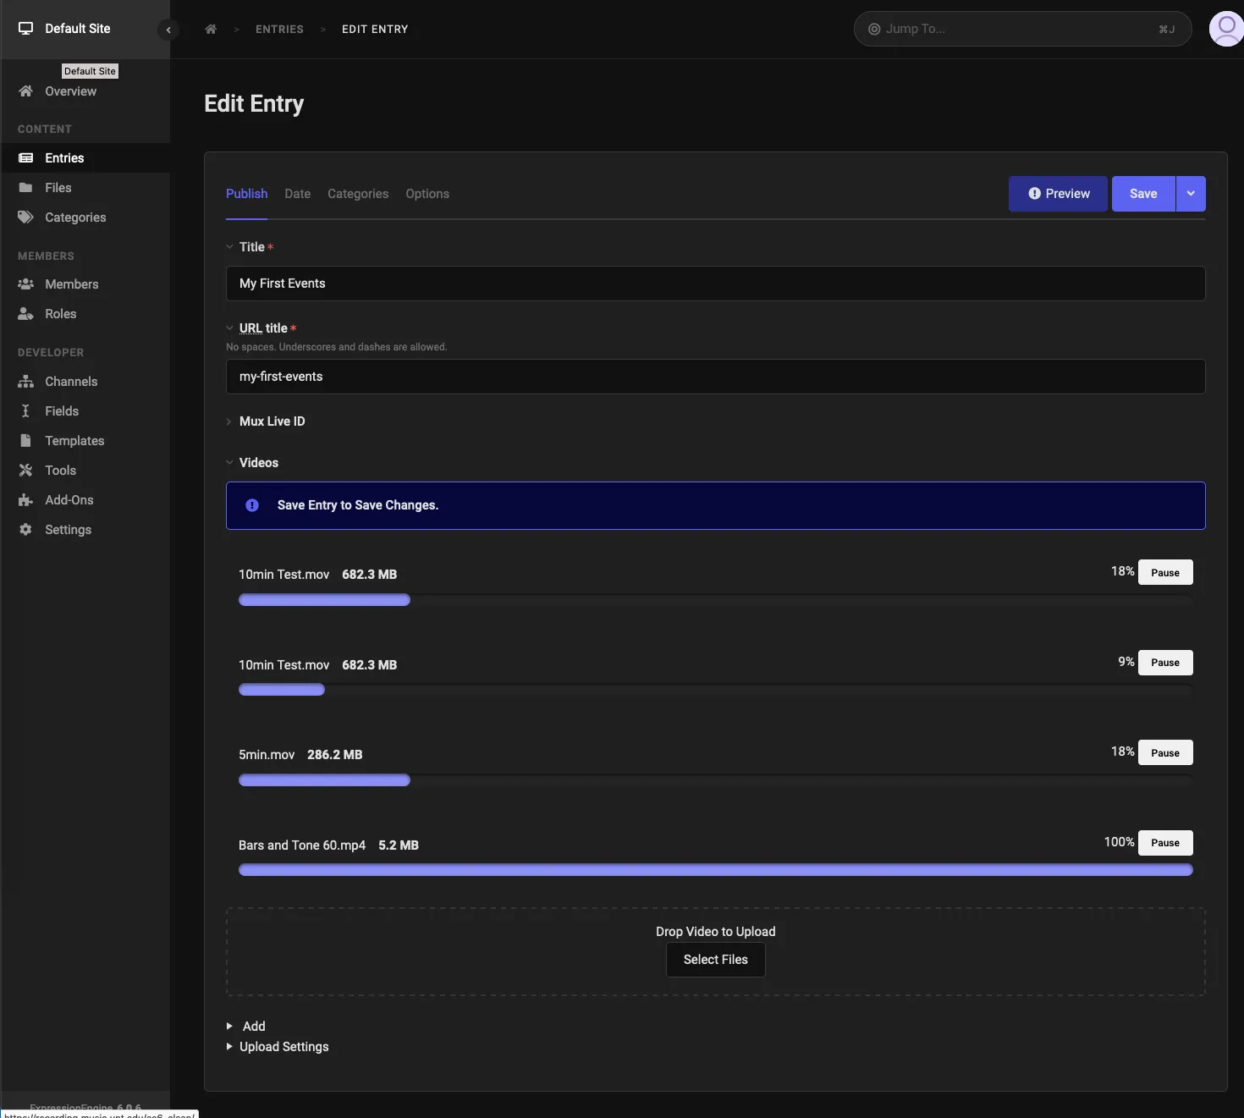Pause the 5min.mov upload

(1165, 753)
